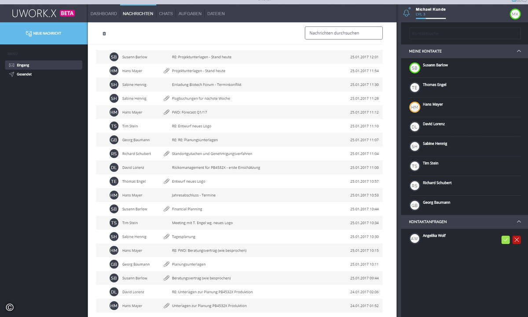Image resolution: width=528 pixels, height=317 pixels.
Task: Click timestamp 25.01.2017 12:01
Action: point(364,57)
